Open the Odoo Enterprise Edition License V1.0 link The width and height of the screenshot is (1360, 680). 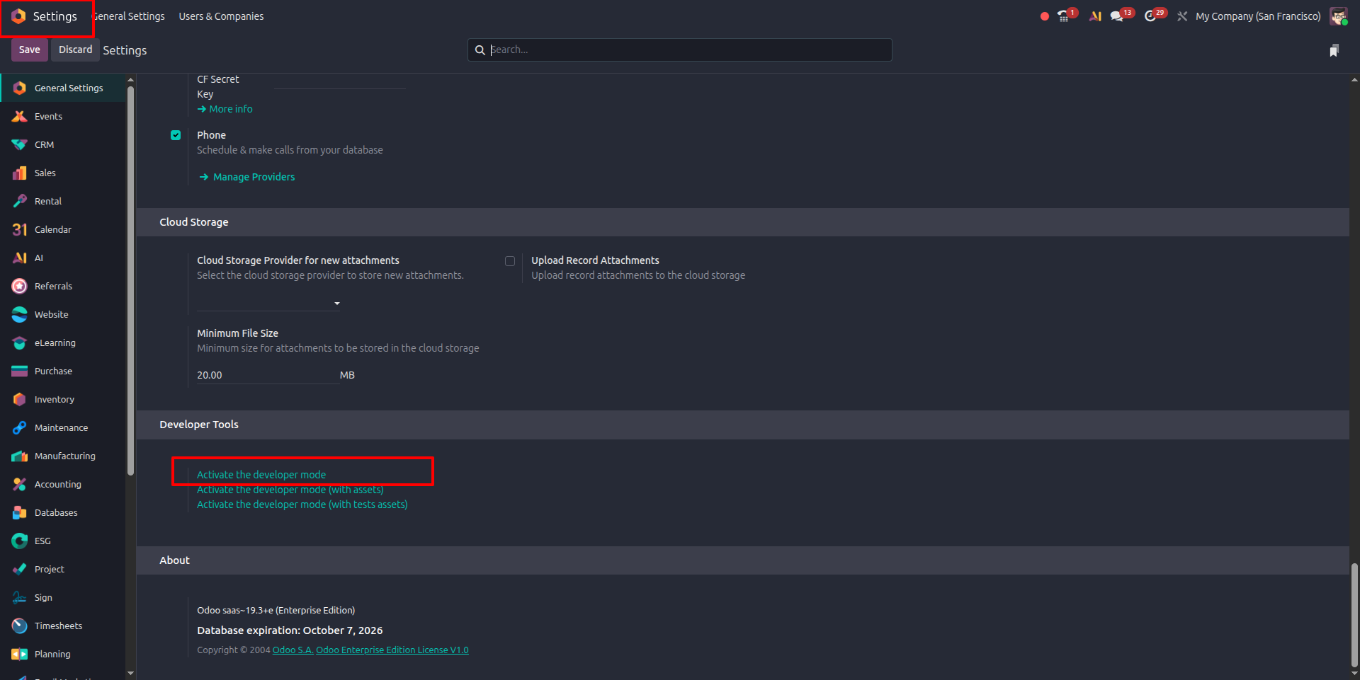(392, 650)
